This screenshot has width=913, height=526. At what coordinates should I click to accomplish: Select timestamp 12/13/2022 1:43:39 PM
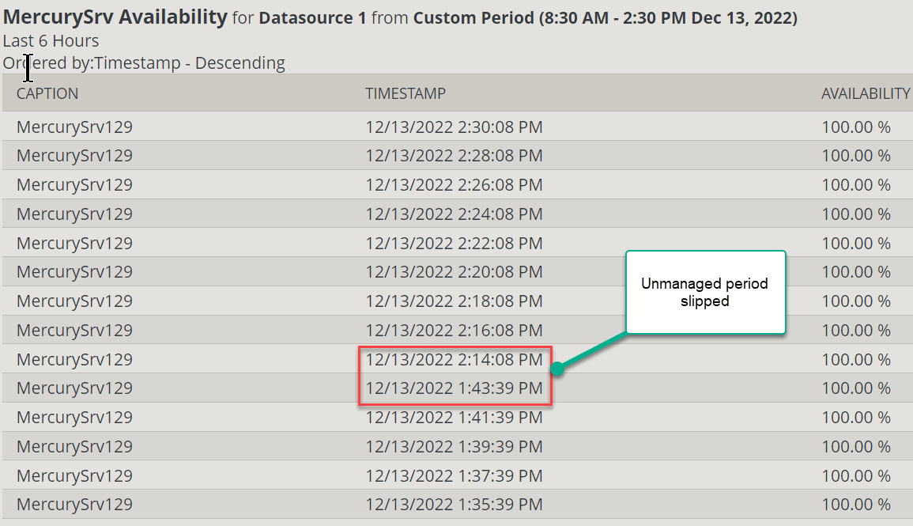pos(455,388)
